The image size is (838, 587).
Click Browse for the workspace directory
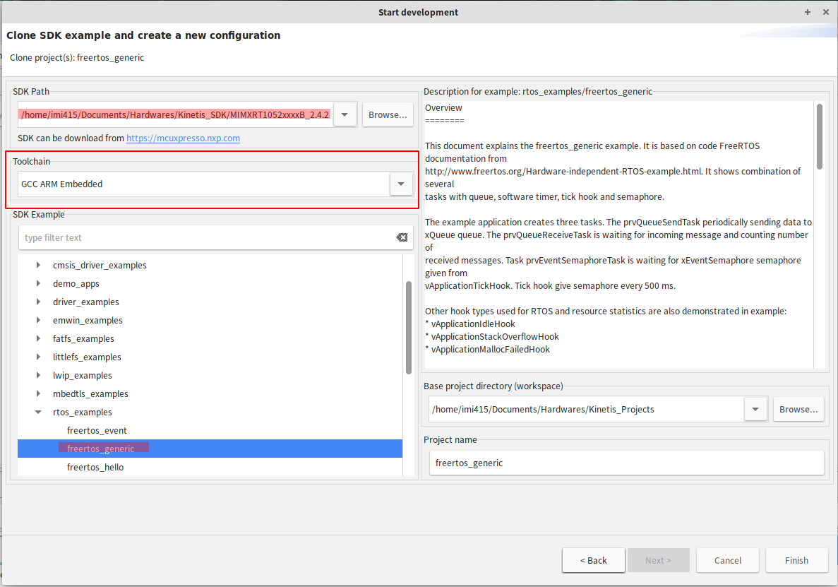point(798,409)
